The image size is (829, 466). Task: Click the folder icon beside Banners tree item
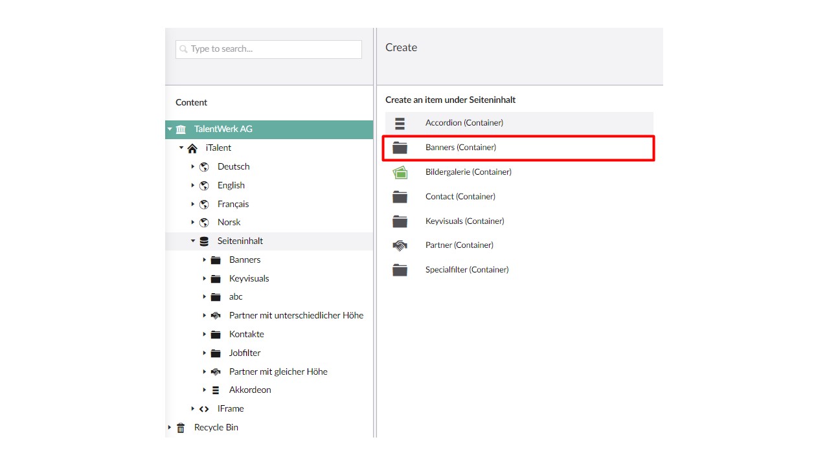pyautogui.click(x=216, y=260)
